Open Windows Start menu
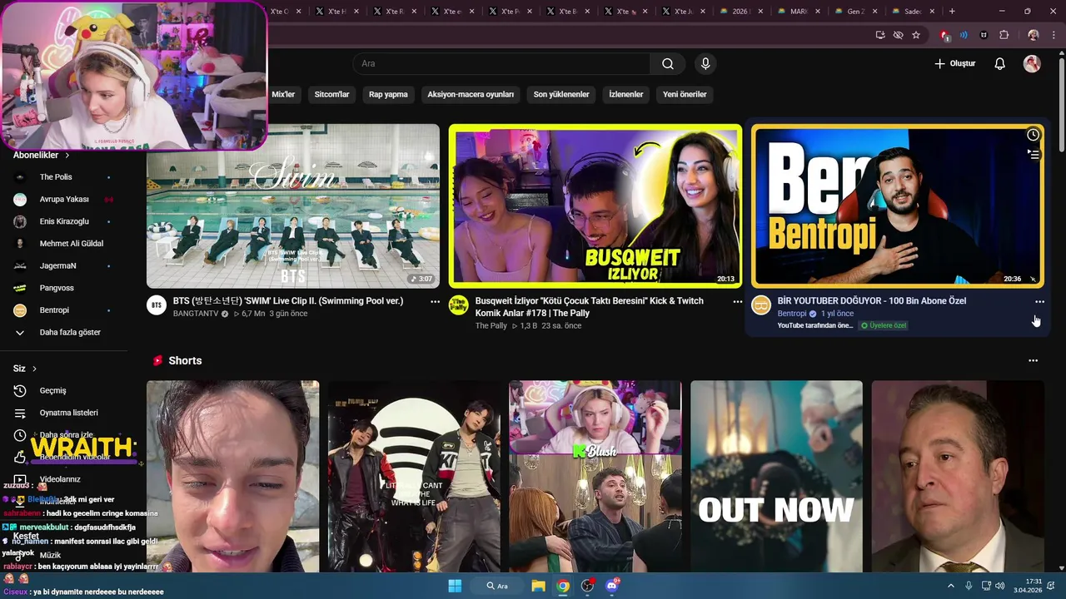The width and height of the screenshot is (1066, 599). tap(455, 586)
